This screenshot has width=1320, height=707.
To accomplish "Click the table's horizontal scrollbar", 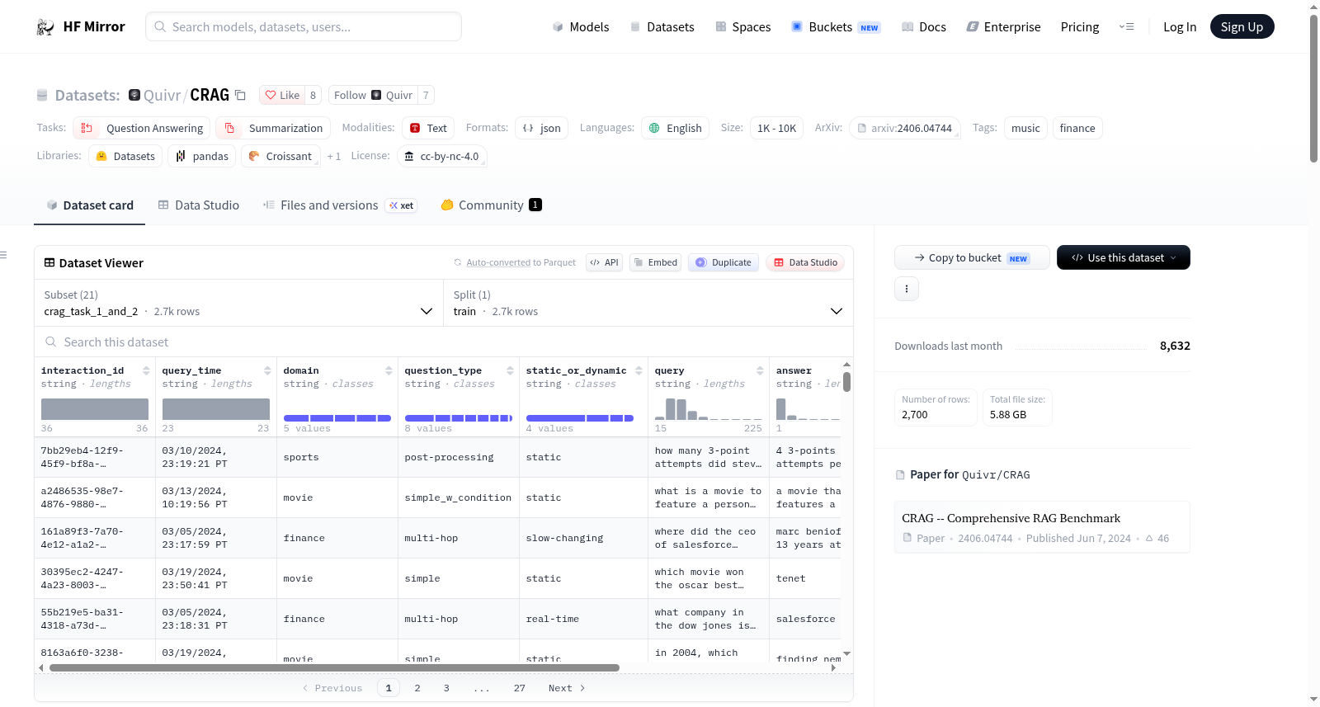I will [x=334, y=667].
